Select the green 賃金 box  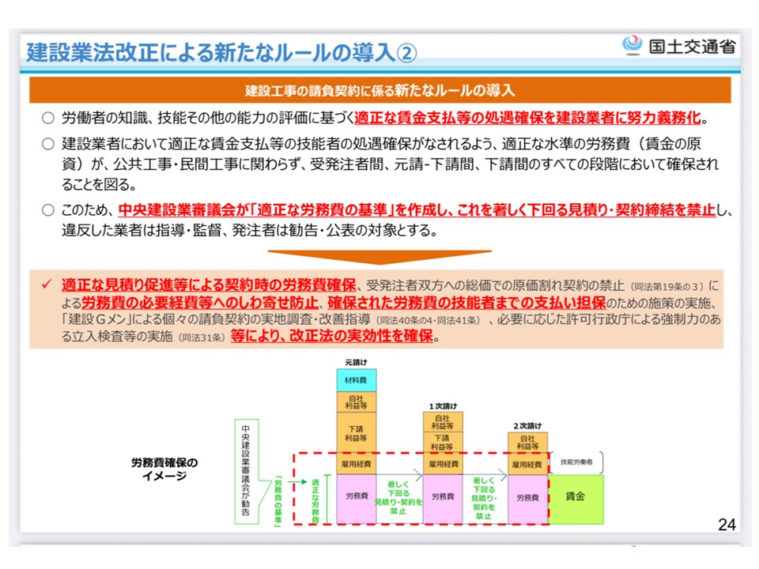(x=575, y=497)
